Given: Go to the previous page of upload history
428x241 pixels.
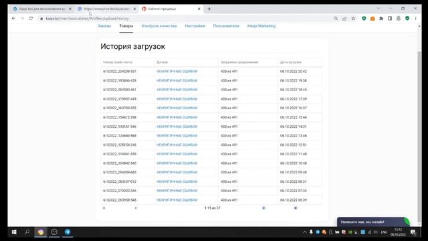Looking at the screenshot, I should [135, 208].
